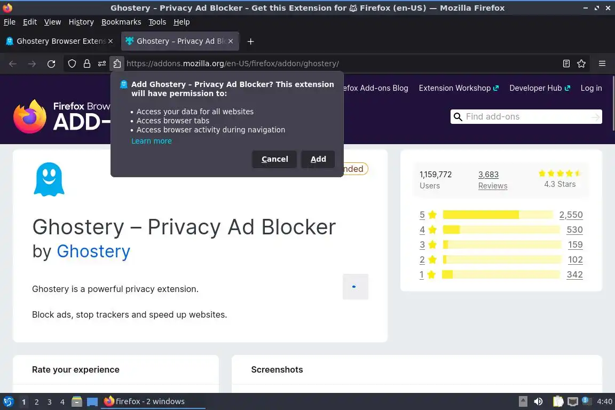Open the Ghostery author link
Image resolution: width=615 pixels, height=410 pixels.
pos(93,251)
